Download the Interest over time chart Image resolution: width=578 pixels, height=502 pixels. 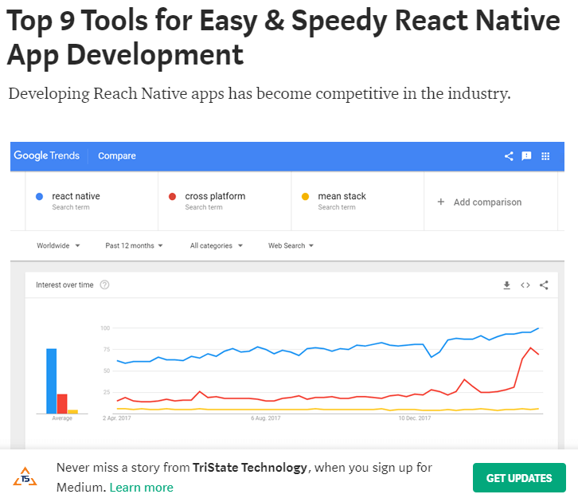tap(506, 285)
